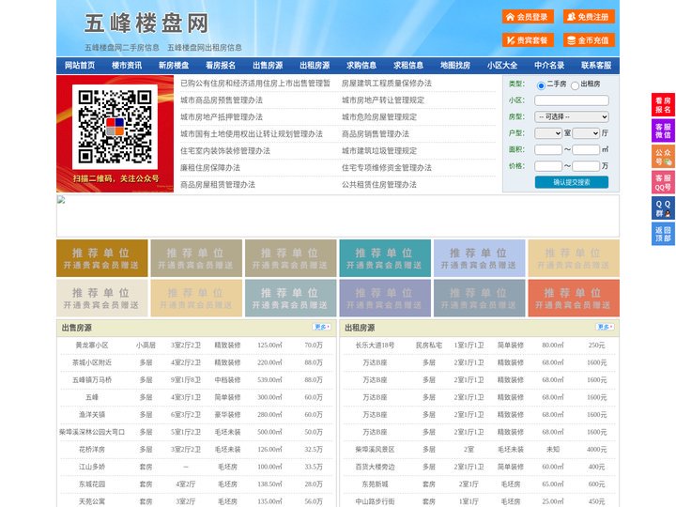Open the 室 room count dropdown
Screen dimensions: 676x507
point(548,133)
